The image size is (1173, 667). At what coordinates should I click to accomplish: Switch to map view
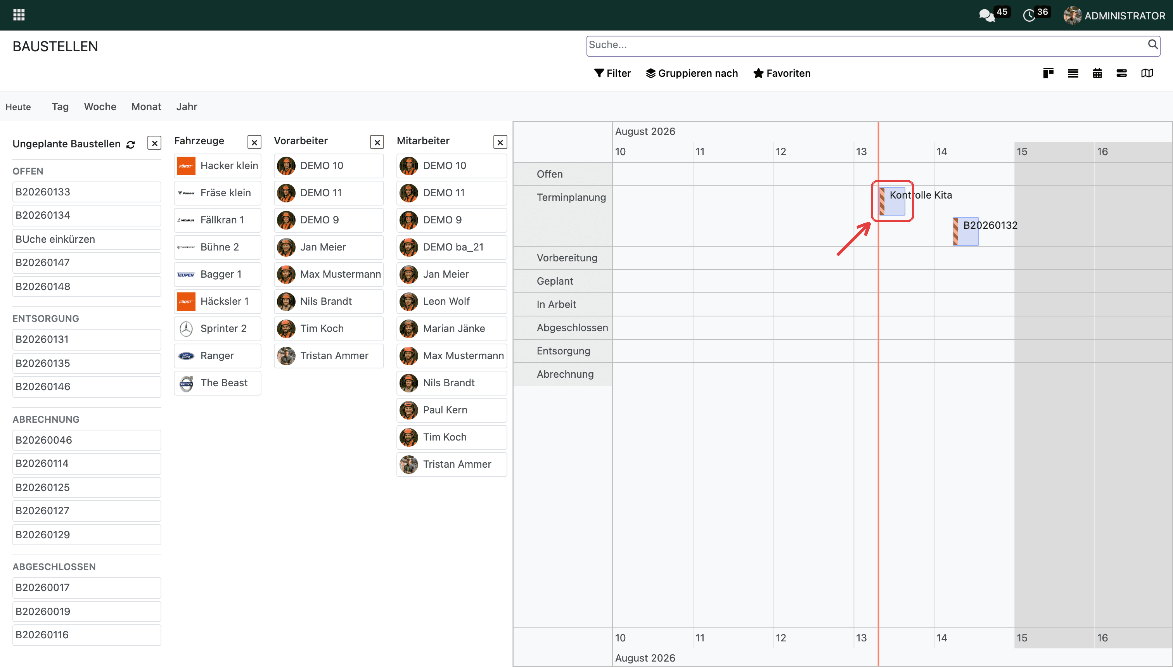[x=1147, y=73]
